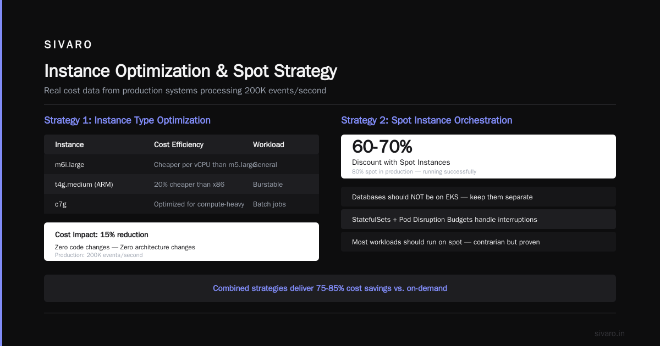Viewport: 660px width, 346px height.
Task: Select the 't4g.medium (ARM)' cell
Action: click(x=84, y=184)
